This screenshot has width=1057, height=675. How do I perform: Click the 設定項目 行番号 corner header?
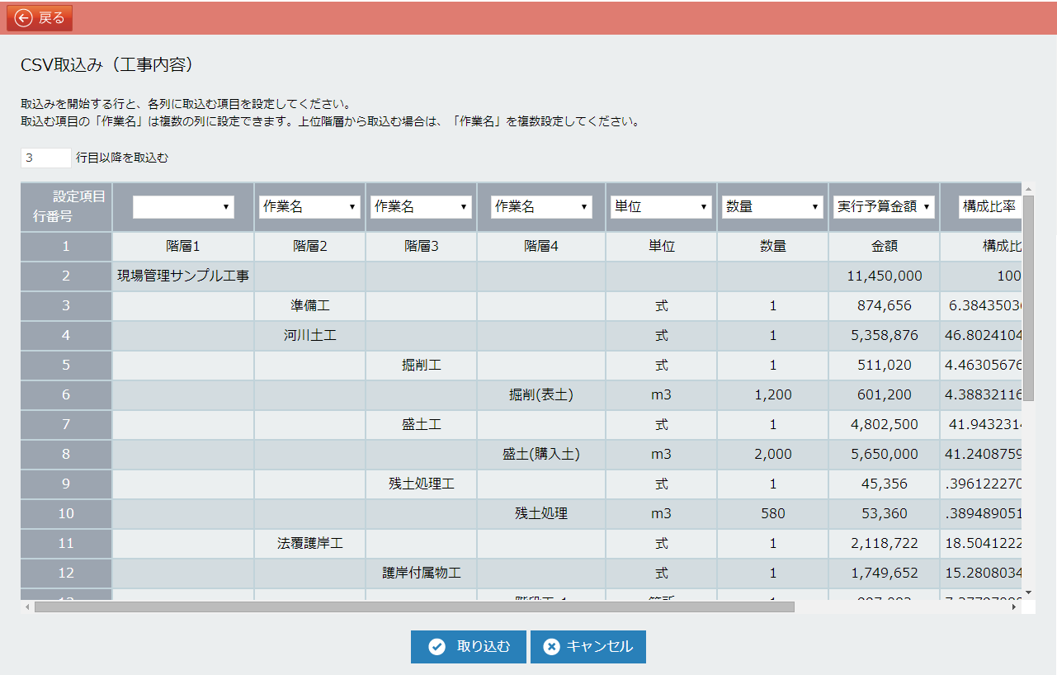coord(66,207)
